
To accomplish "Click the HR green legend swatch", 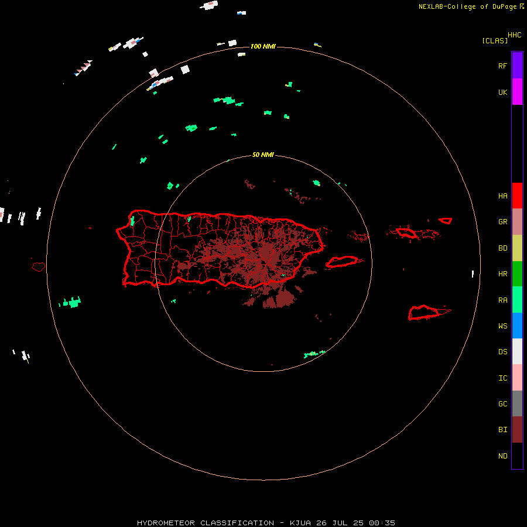I will coord(517,274).
